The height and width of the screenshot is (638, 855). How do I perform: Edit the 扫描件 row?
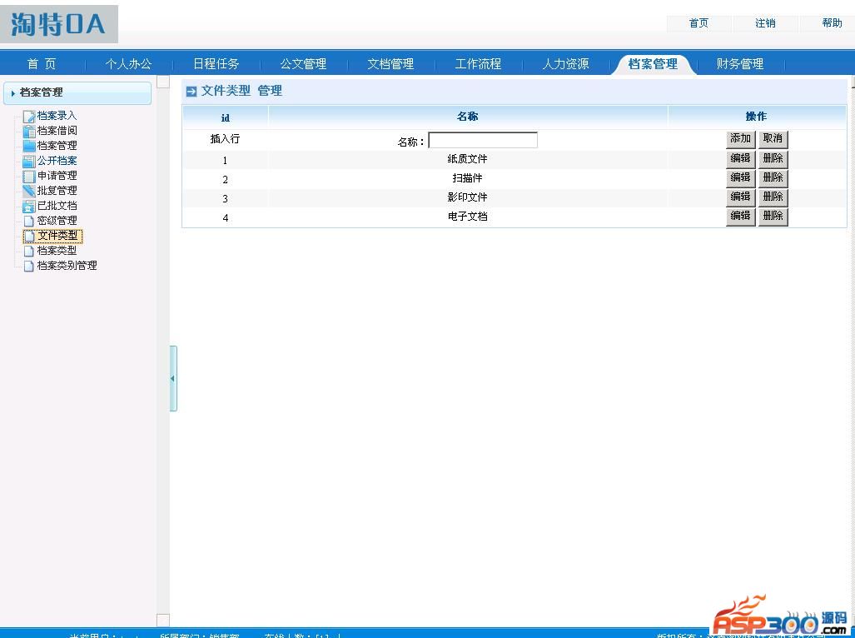740,177
